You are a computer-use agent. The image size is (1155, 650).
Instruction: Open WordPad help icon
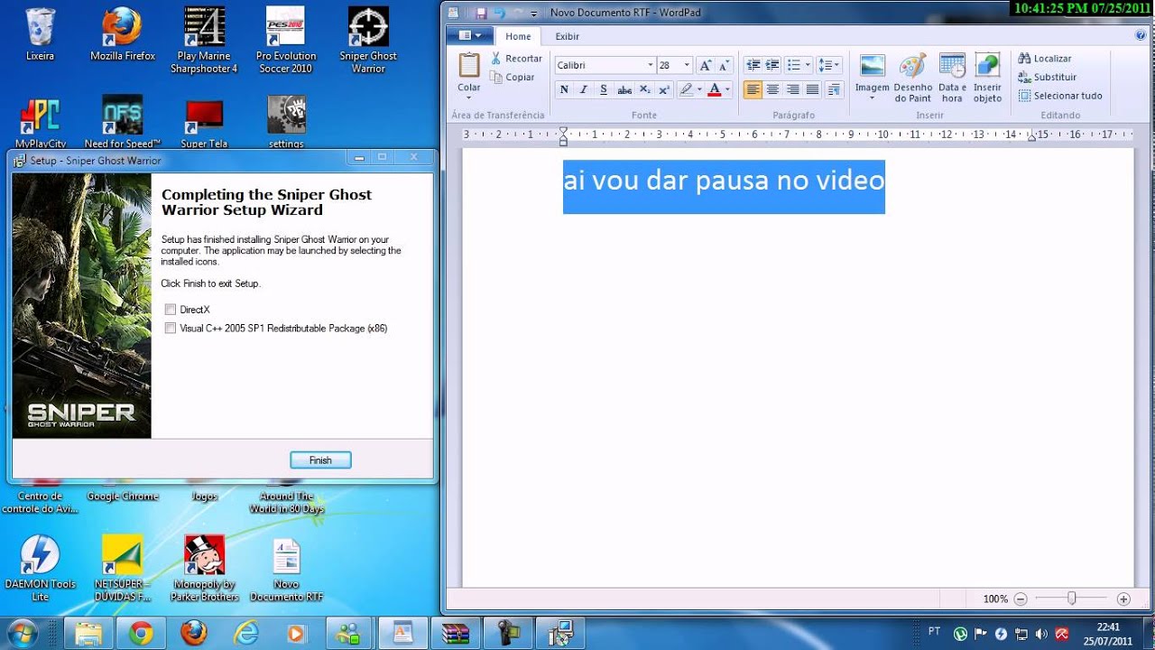[1141, 36]
